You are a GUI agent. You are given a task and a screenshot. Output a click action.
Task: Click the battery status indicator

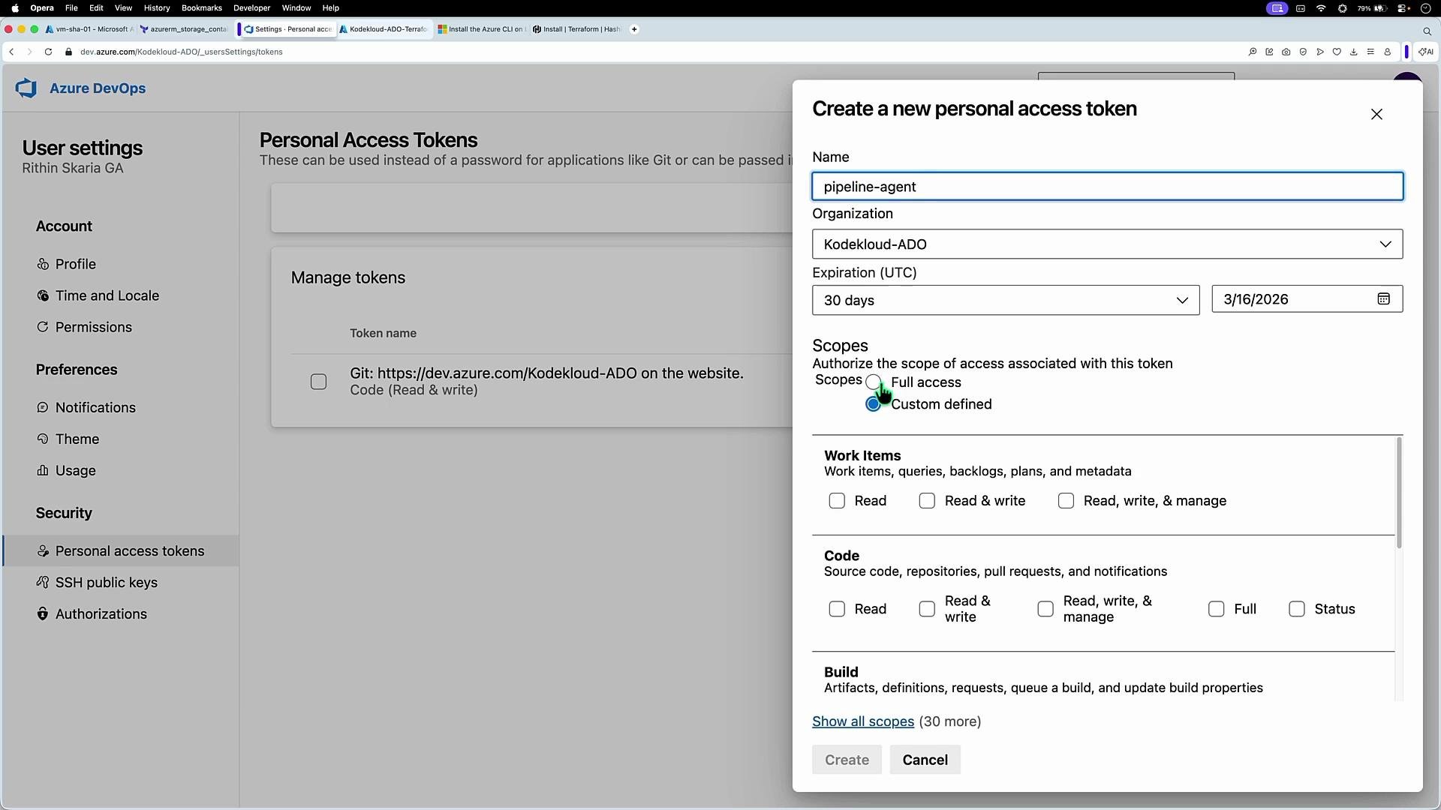click(x=1371, y=8)
